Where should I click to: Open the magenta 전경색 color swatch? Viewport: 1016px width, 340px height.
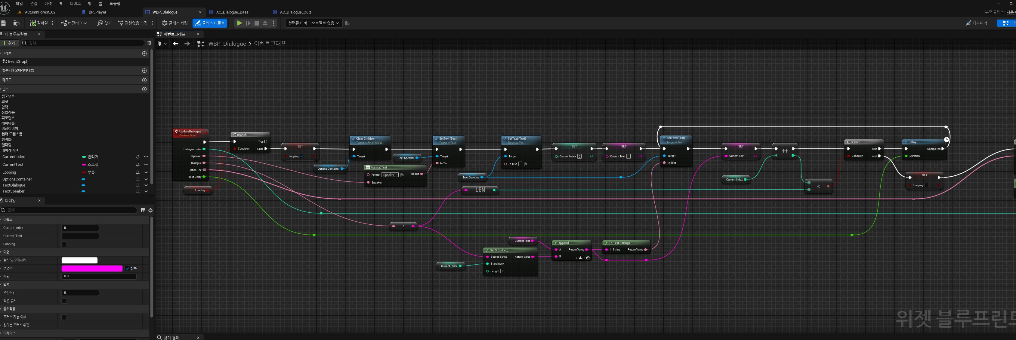(92, 269)
